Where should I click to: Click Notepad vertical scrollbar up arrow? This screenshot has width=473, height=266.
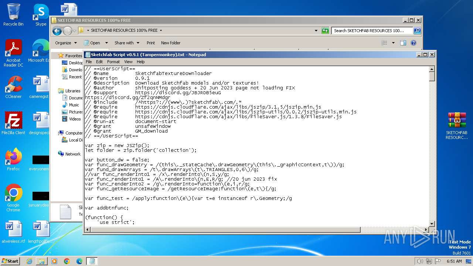(x=432, y=69)
